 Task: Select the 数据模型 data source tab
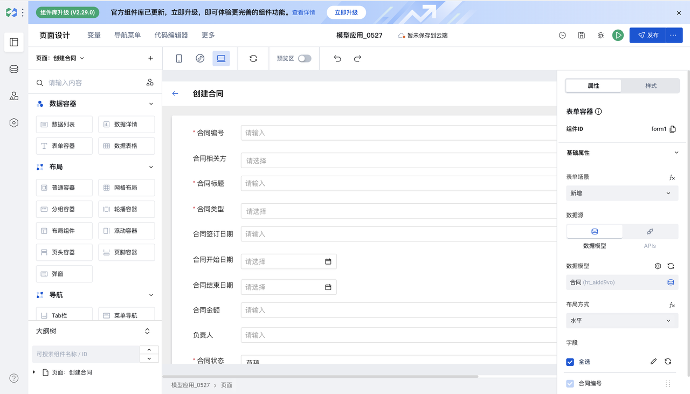pyautogui.click(x=595, y=232)
